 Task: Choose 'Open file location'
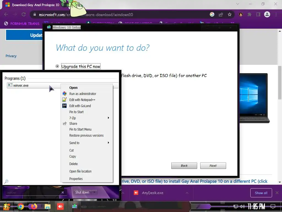point(87,171)
